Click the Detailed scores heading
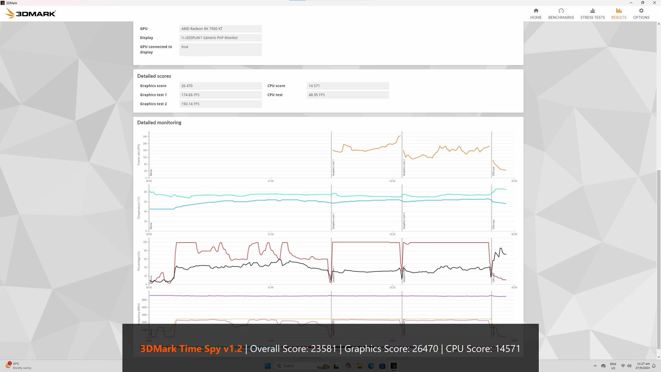The image size is (661, 372). (154, 76)
